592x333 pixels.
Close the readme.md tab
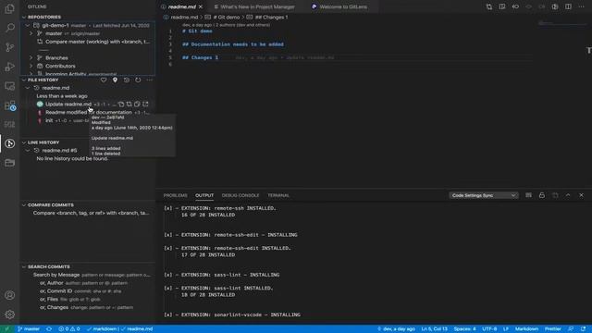coord(201,6)
